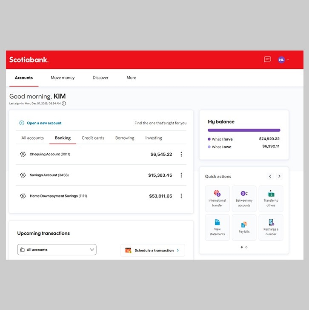Image resolution: width=309 pixels, height=310 pixels.
Task: Open the Transfer to others quick action
Action: 271,198
